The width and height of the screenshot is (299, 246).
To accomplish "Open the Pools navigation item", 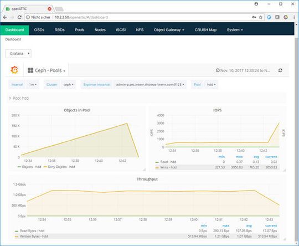I will pyautogui.click(x=80, y=30).
